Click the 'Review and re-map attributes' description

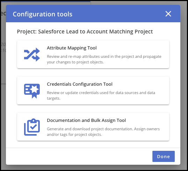[x=104, y=59]
